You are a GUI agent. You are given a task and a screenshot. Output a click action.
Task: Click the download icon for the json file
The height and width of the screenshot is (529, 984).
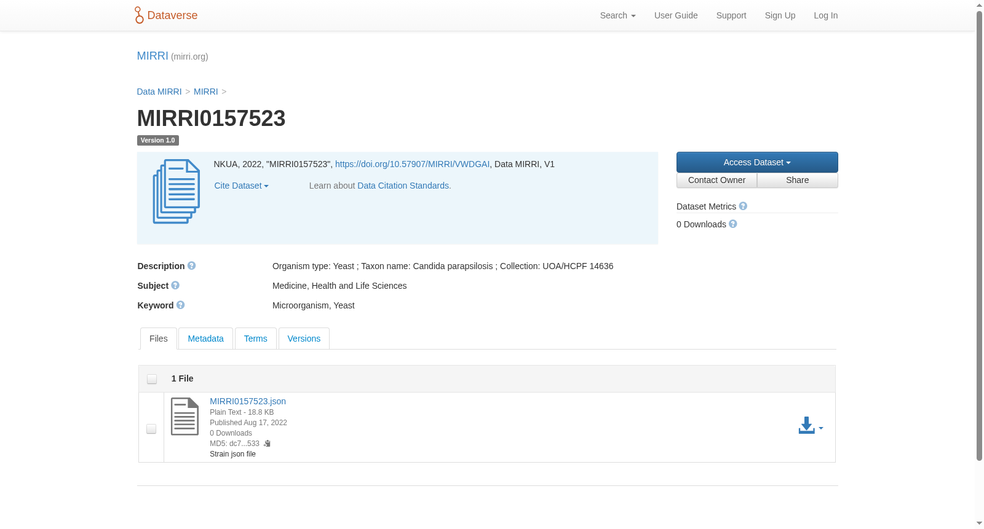[806, 425]
